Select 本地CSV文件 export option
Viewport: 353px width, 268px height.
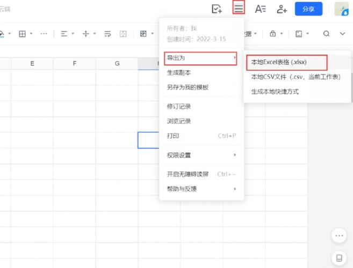pyautogui.click(x=297, y=77)
